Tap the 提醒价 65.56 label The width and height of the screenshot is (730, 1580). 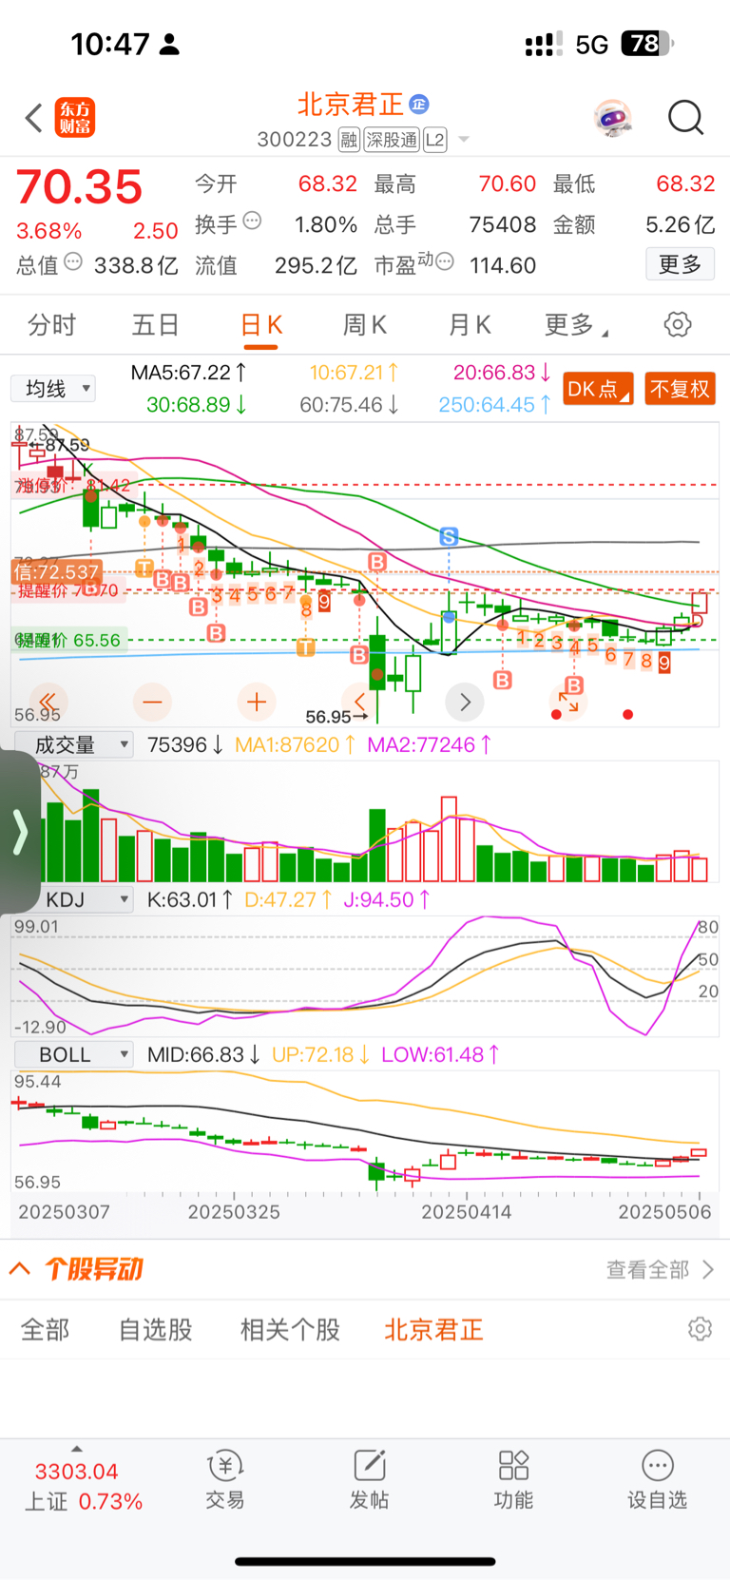[x=68, y=640]
